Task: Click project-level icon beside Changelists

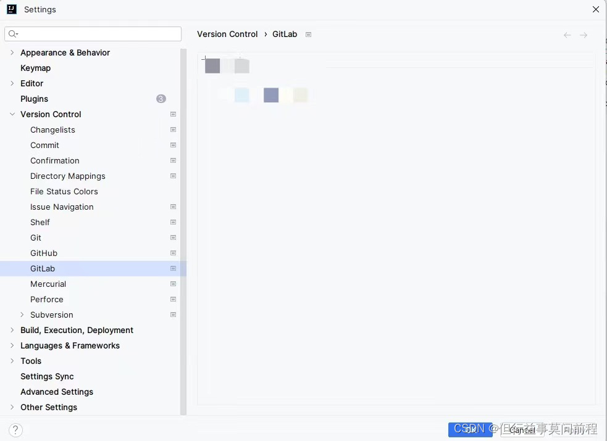Action: (173, 130)
